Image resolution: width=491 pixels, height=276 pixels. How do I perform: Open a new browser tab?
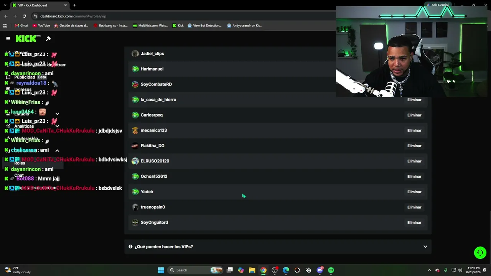[x=75, y=5]
